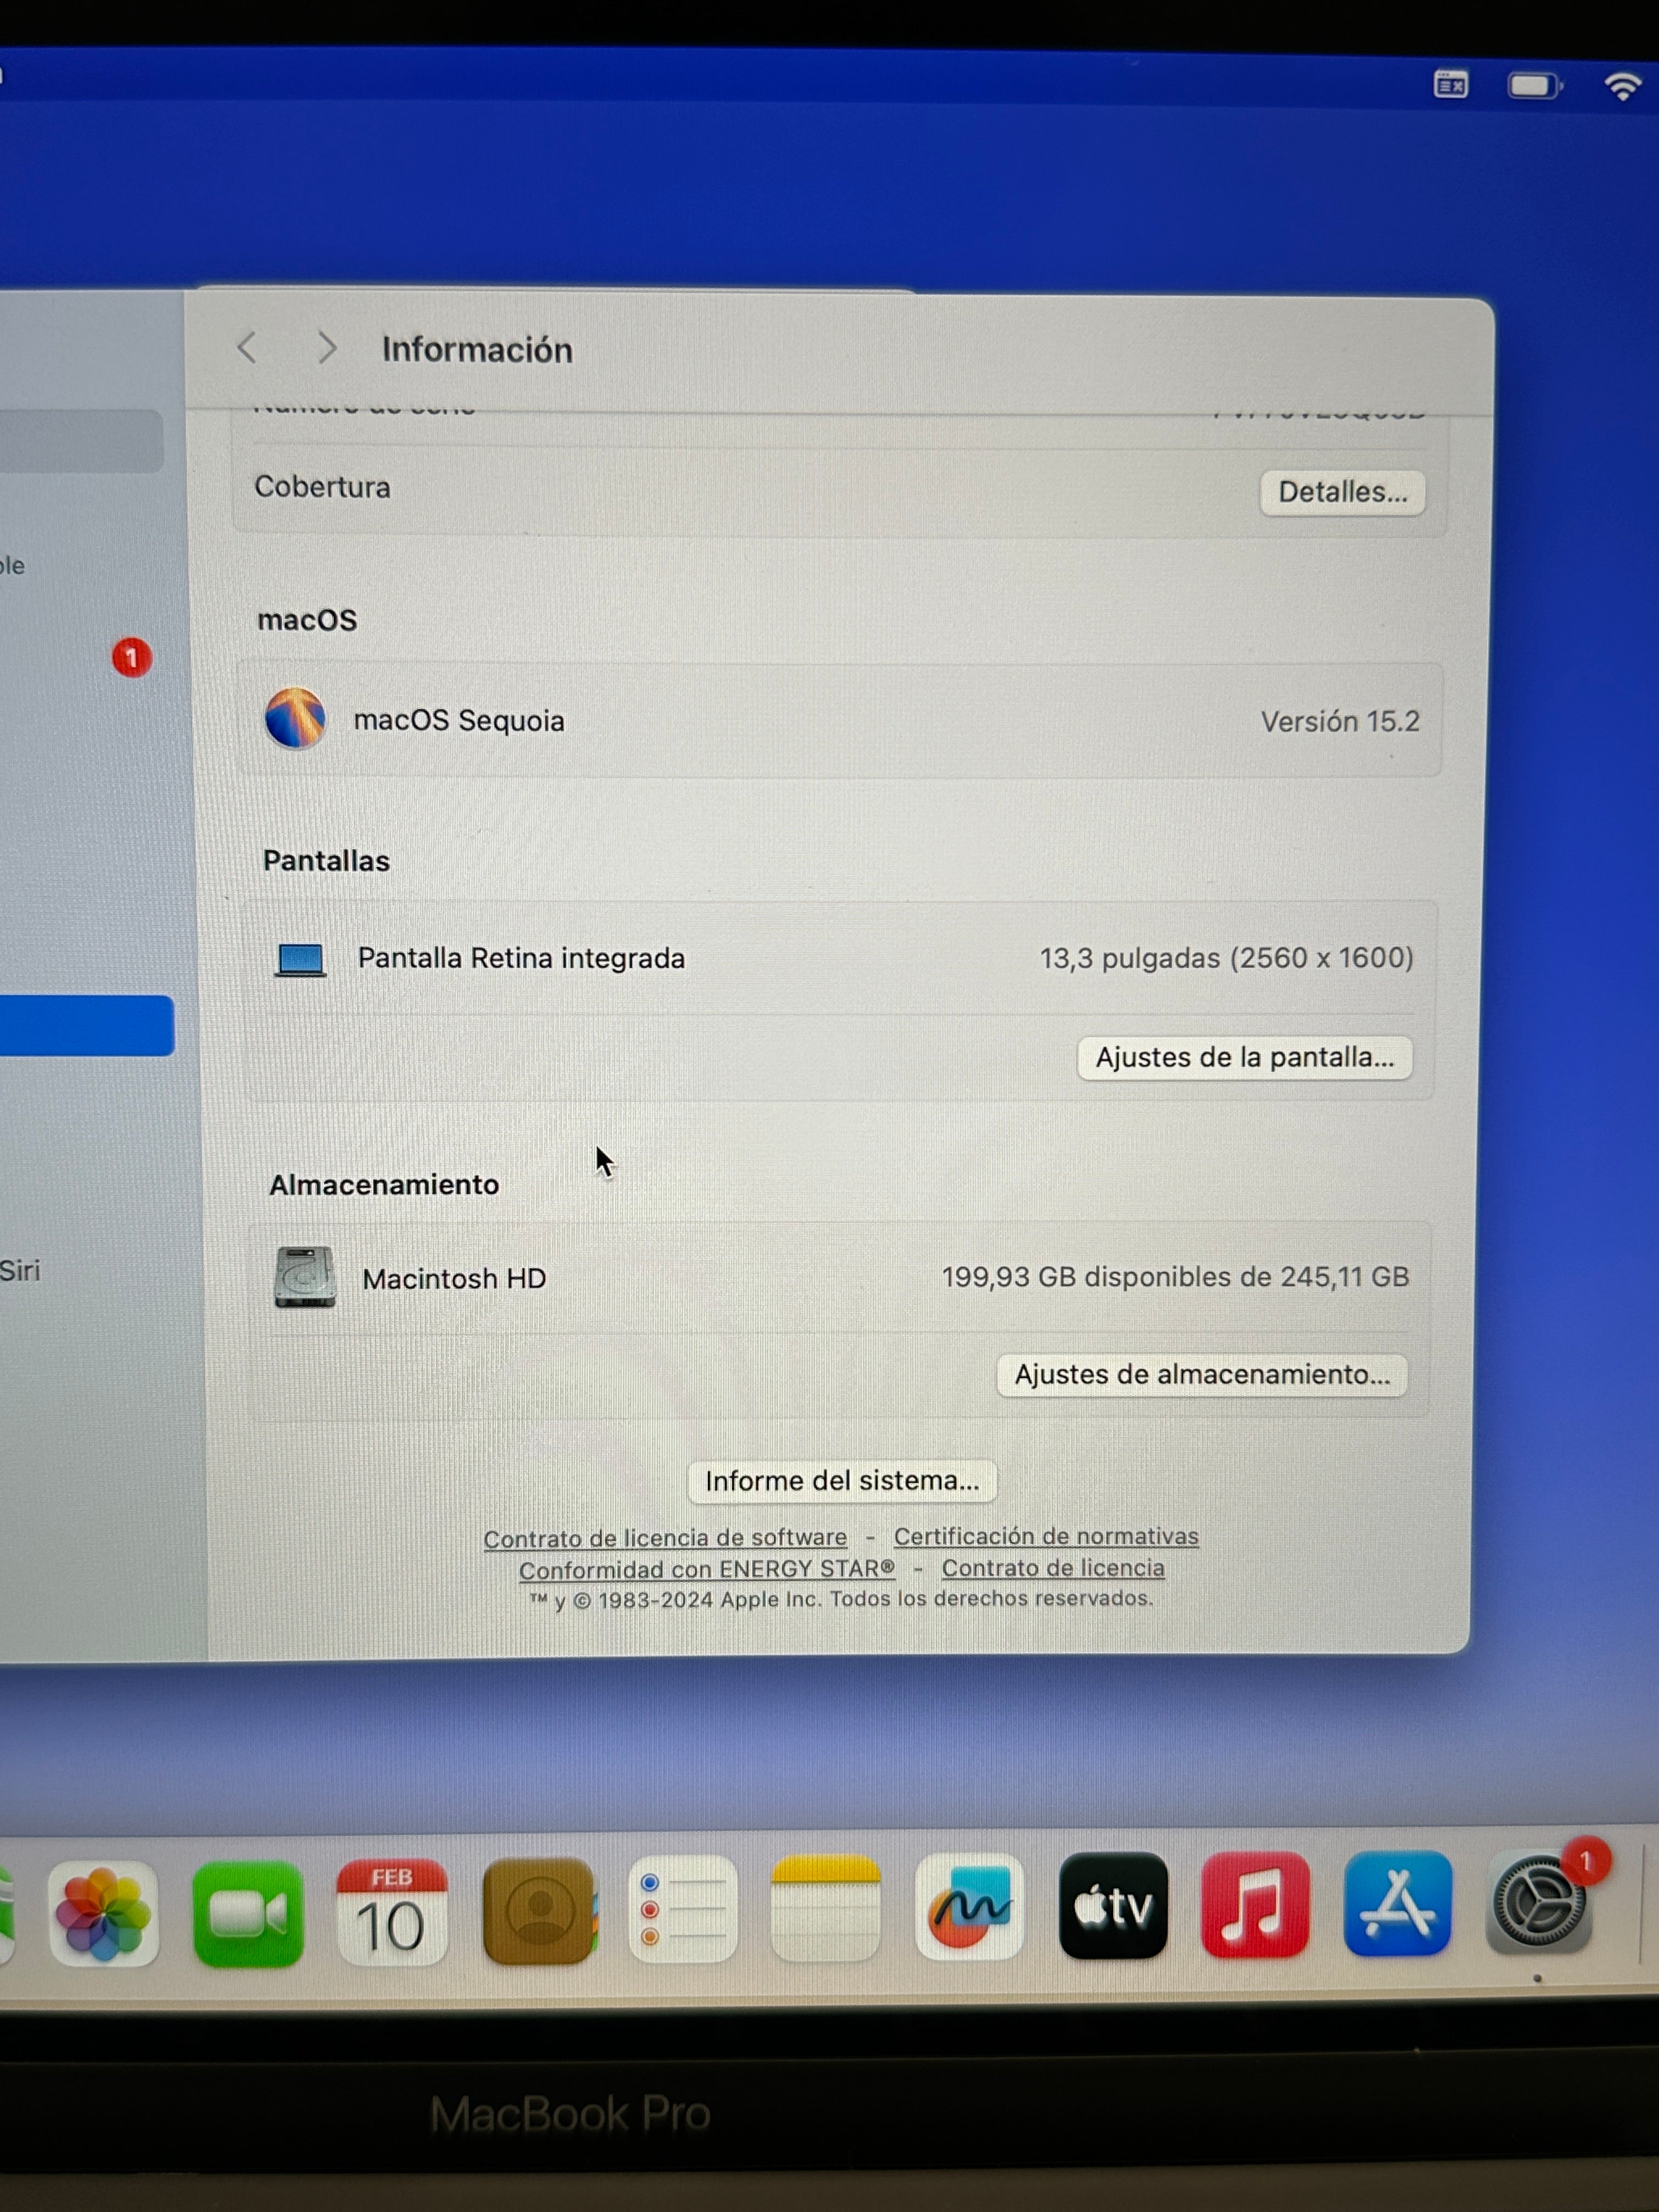Screen dimensions: 1659x2212
Task: Open Cobertura Detalles button
Action: 1342,492
